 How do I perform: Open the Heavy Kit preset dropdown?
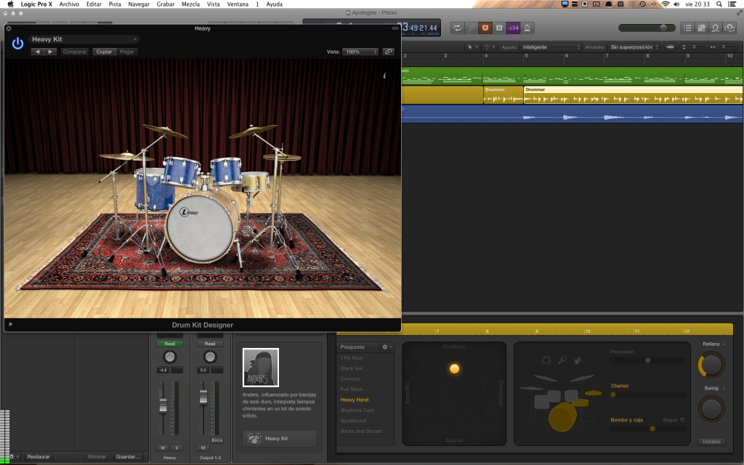pos(84,39)
